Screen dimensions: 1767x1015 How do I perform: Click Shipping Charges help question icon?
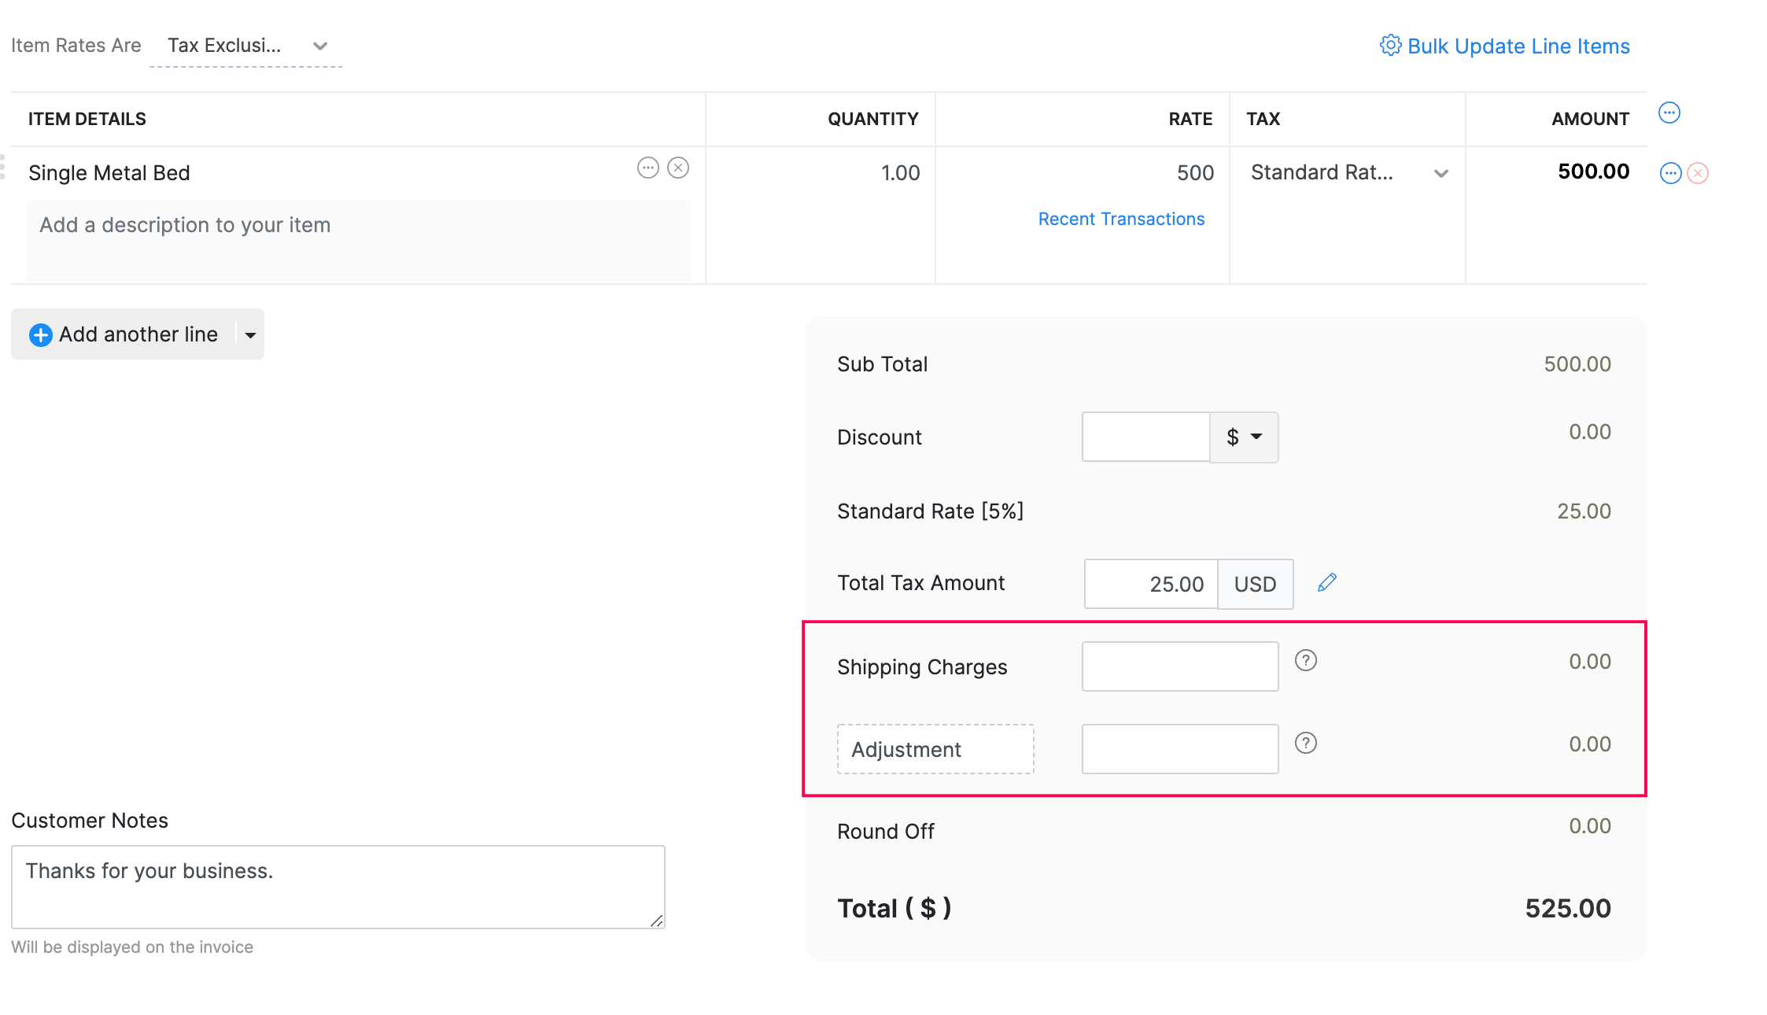coord(1306,661)
